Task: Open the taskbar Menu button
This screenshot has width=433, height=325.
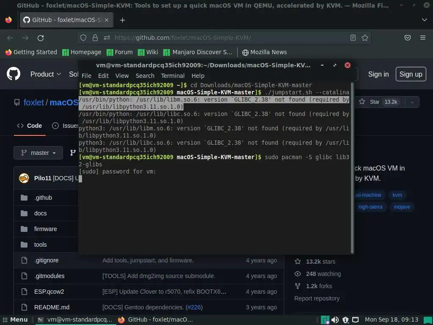Action: point(15,320)
